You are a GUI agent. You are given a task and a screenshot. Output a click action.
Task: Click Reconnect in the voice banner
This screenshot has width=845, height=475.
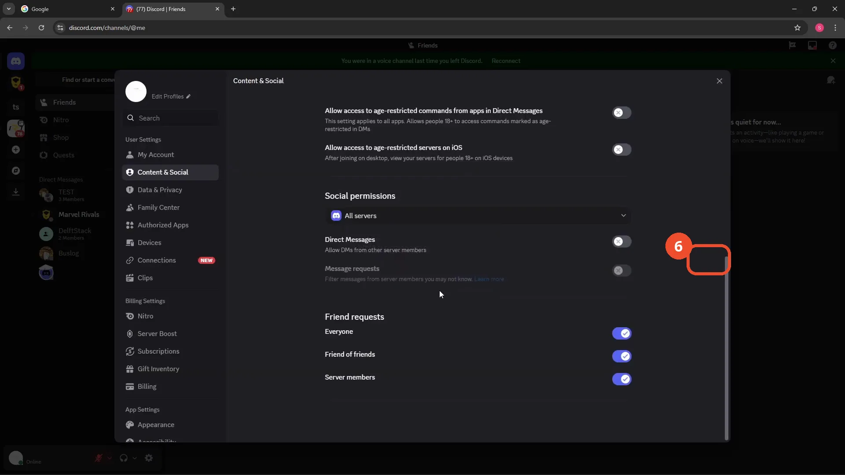point(506,61)
